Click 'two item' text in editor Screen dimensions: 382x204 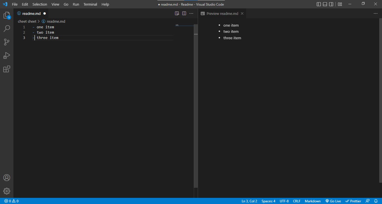pos(45,33)
